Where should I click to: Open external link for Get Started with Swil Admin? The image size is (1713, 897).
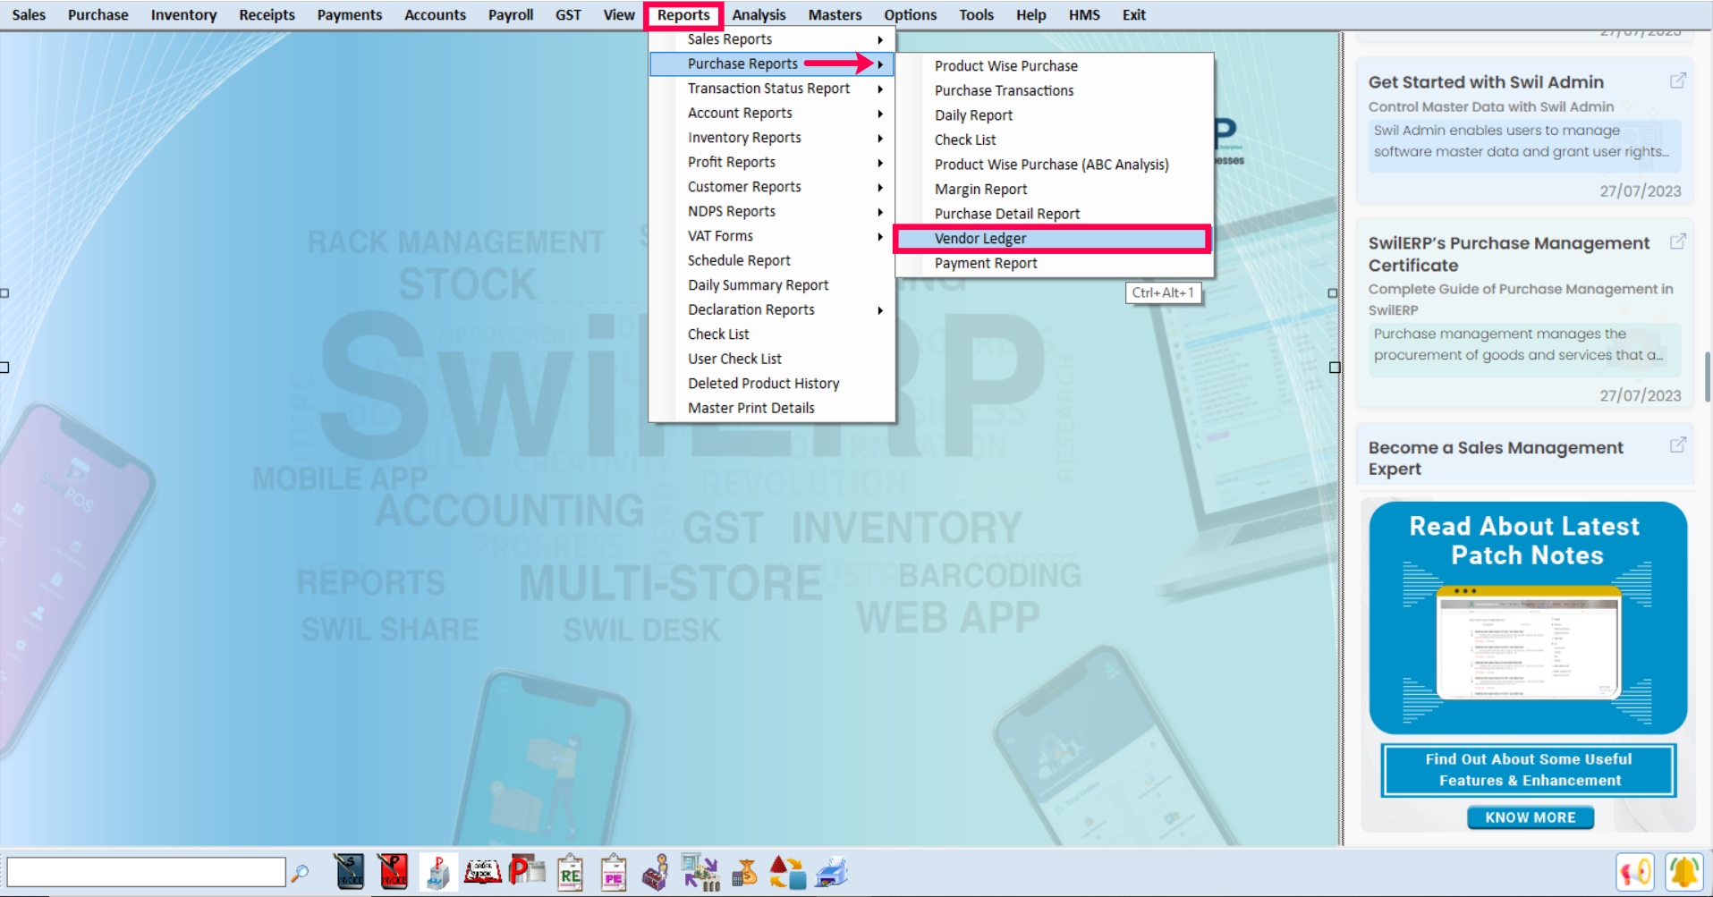pos(1678,80)
